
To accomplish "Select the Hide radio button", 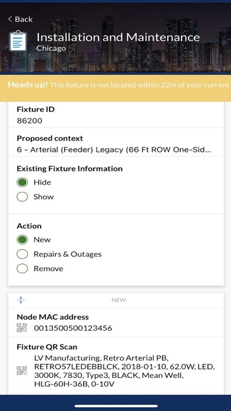I will (22, 182).
